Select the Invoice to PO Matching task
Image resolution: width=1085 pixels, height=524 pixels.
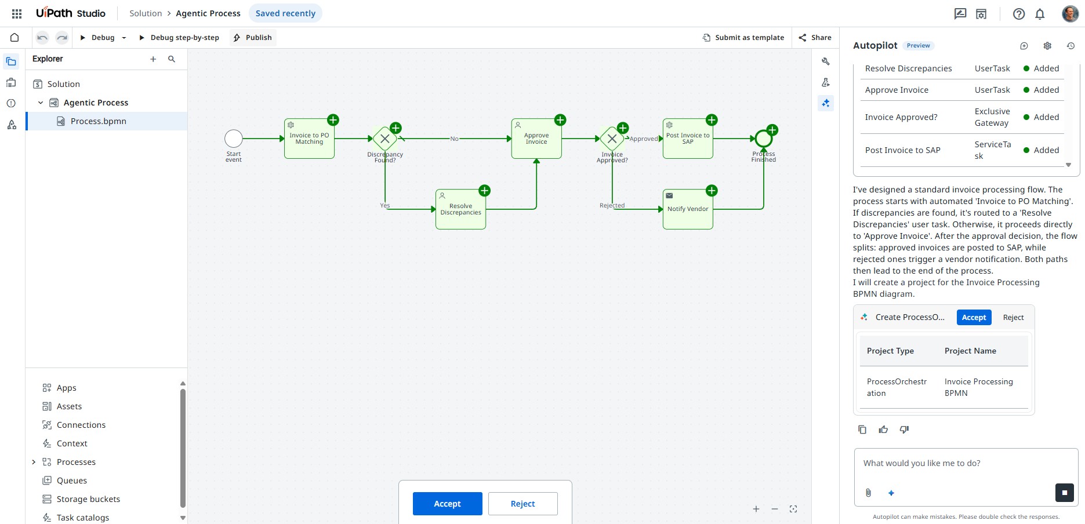click(x=309, y=139)
